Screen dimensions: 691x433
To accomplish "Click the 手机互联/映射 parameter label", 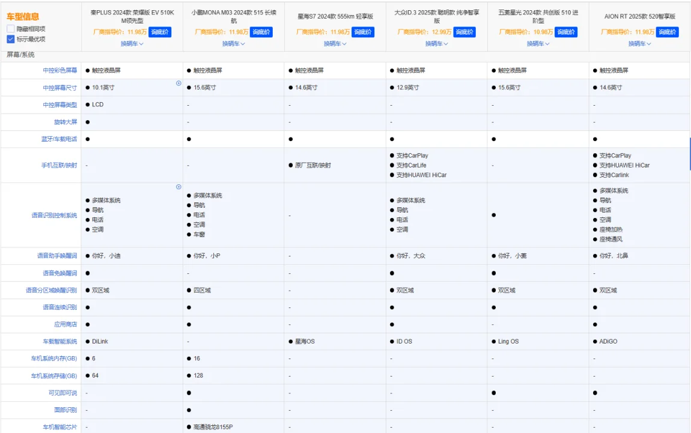I will pyautogui.click(x=59, y=165).
